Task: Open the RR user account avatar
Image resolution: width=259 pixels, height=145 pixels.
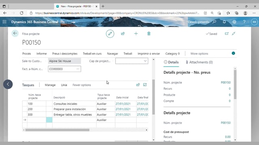Action: click(254, 22)
